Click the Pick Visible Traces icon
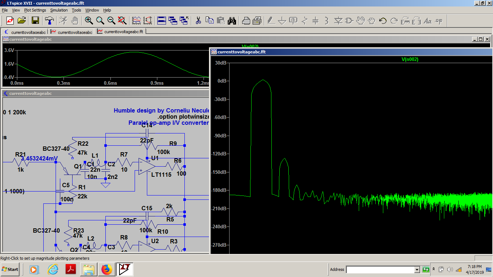 click(x=136, y=21)
